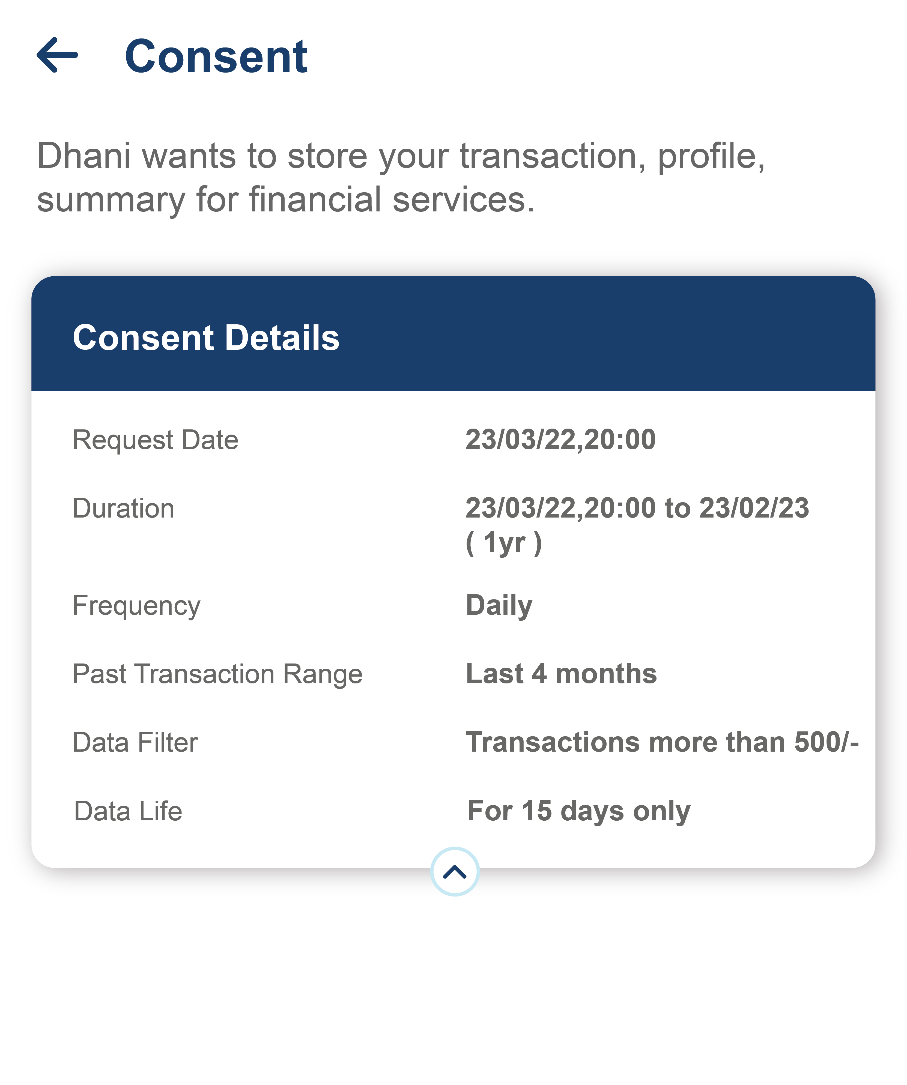Tap the Dhani description paragraph
907x1085 pixels.
coord(401,177)
